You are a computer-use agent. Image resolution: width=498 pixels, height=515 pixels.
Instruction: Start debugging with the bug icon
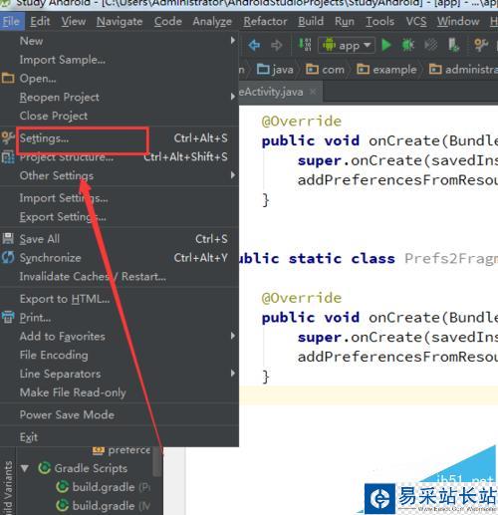(408, 45)
